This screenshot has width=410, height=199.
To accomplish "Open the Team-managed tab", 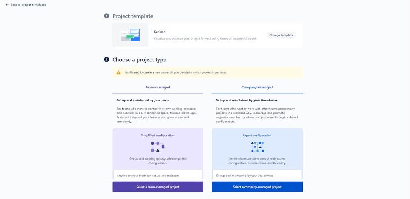I will pos(158,87).
